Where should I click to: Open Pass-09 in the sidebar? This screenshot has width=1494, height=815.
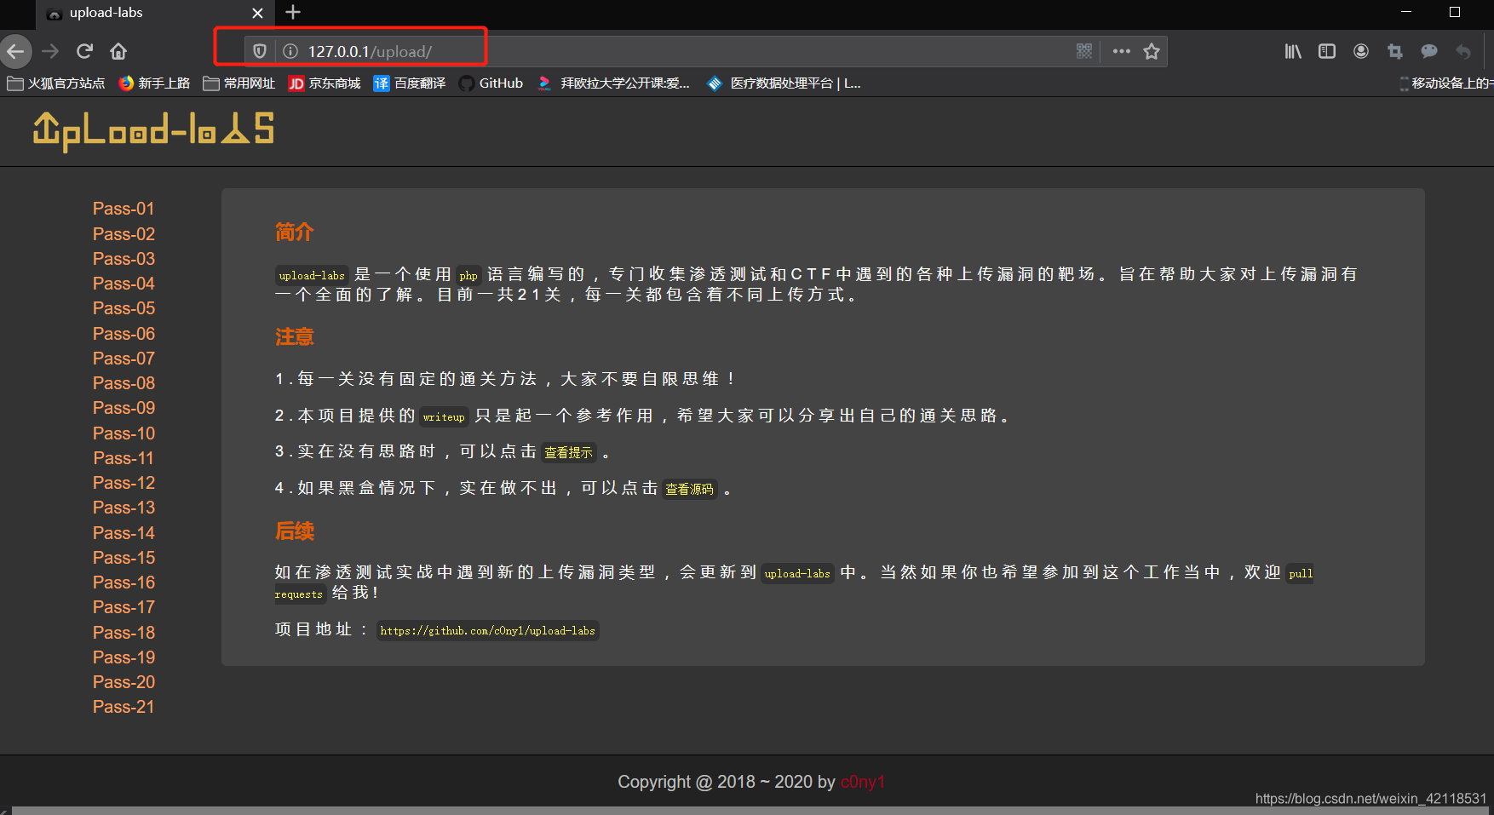click(x=124, y=408)
